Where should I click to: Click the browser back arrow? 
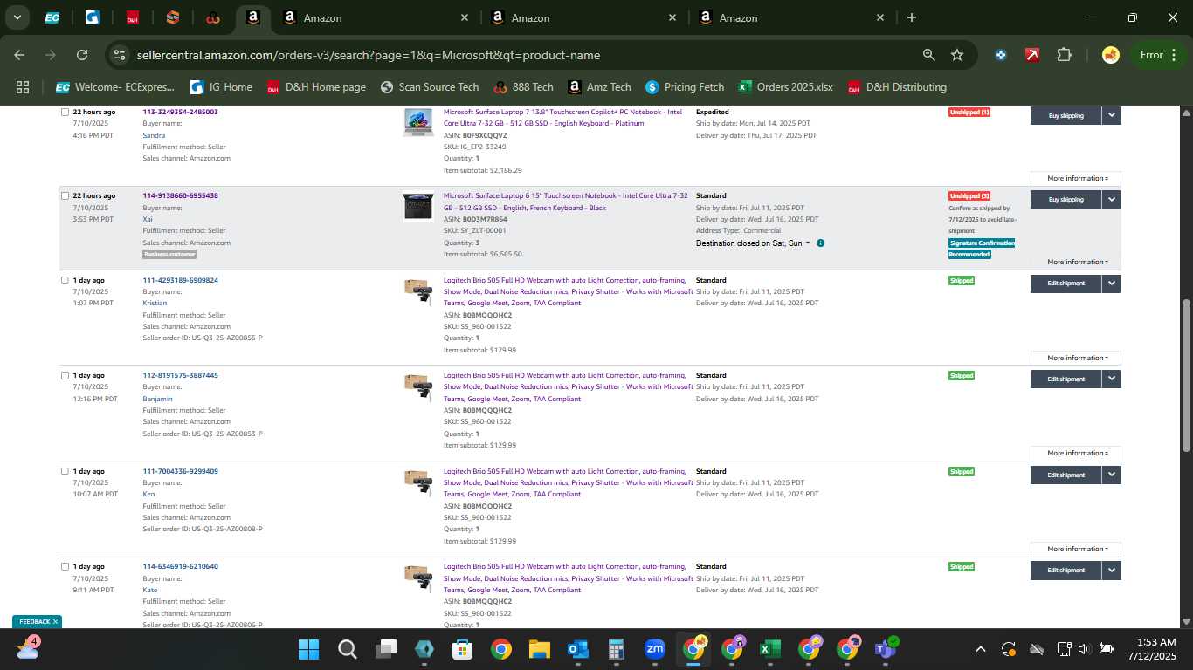[x=20, y=55]
